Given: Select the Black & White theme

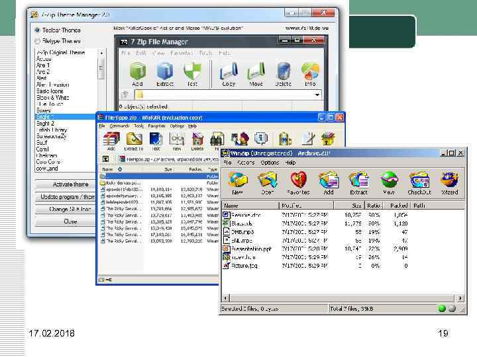Looking at the screenshot, I should tap(53, 97).
